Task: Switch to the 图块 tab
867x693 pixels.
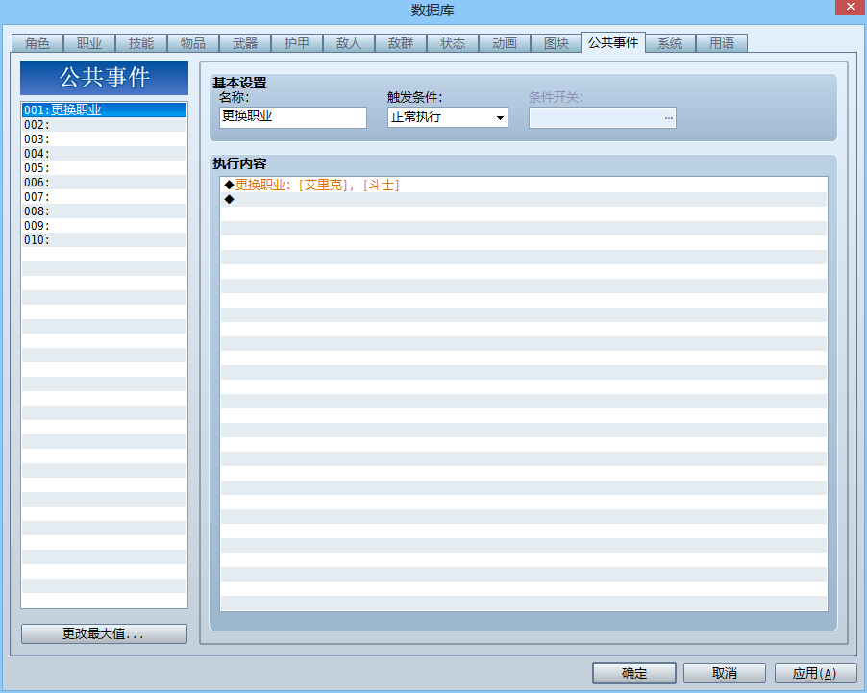Action: (x=557, y=43)
